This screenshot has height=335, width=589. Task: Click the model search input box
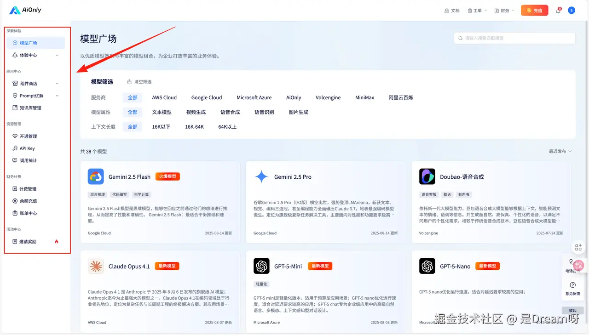click(514, 38)
